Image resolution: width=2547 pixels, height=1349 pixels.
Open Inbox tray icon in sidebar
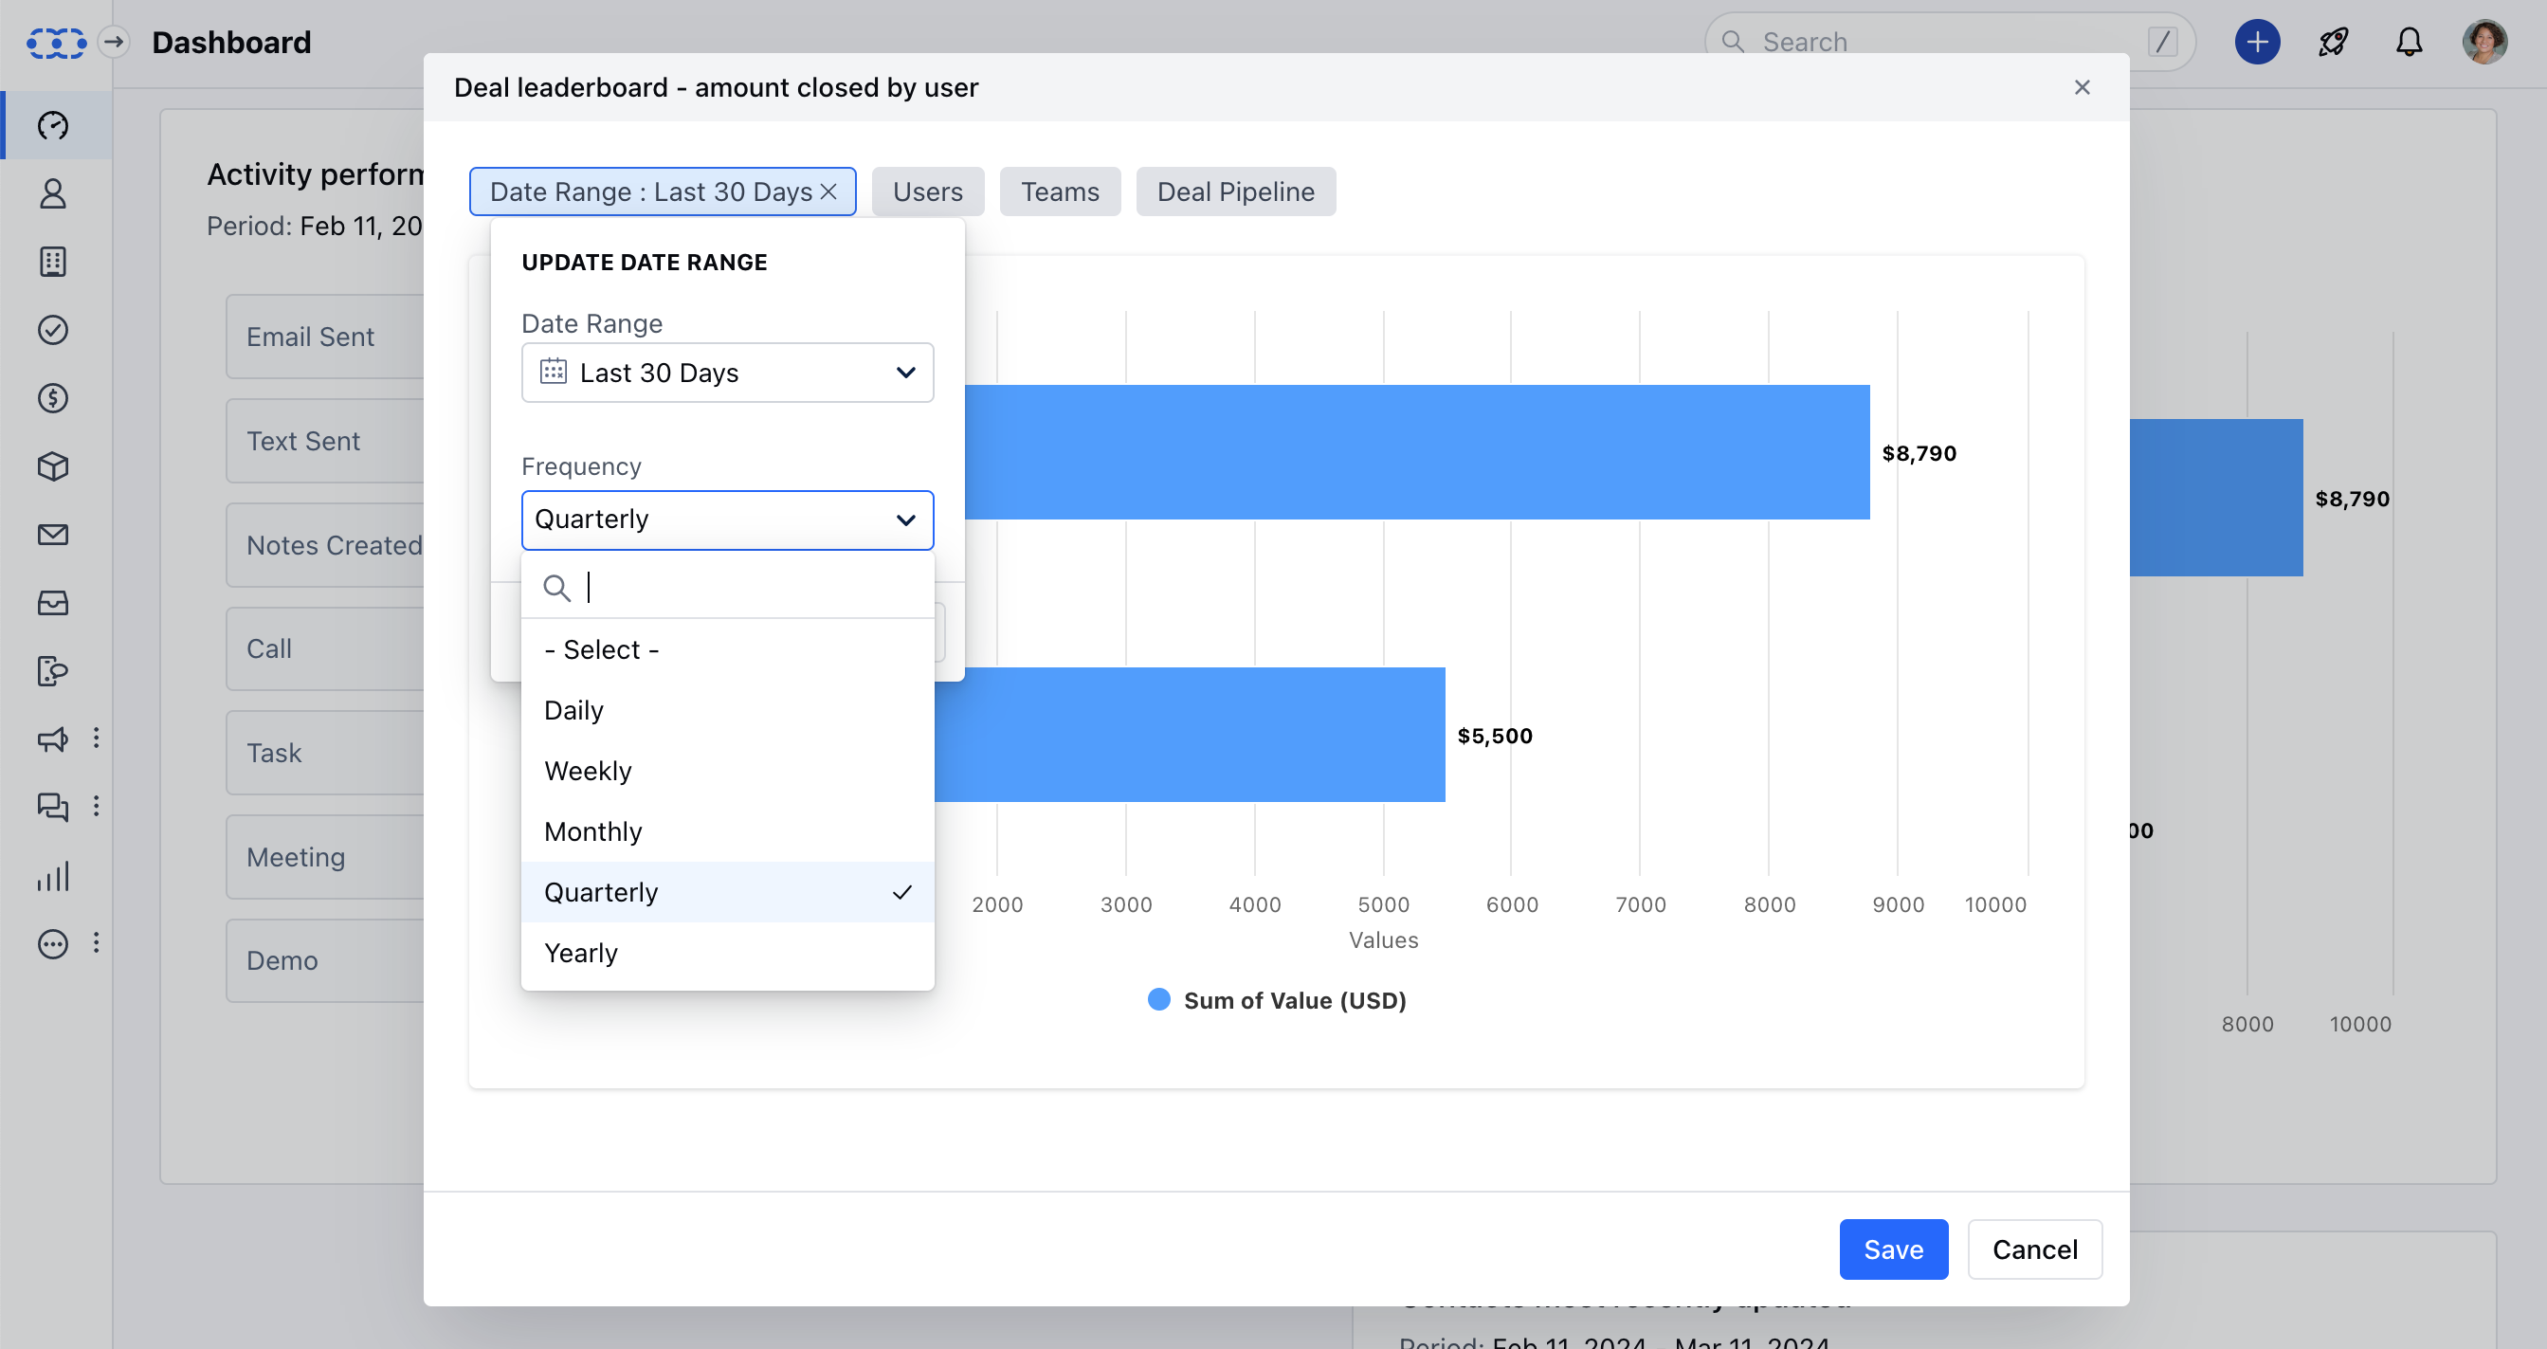[x=52, y=603]
